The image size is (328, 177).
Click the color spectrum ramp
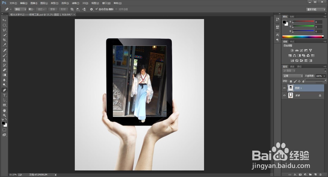click(x=303, y=37)
